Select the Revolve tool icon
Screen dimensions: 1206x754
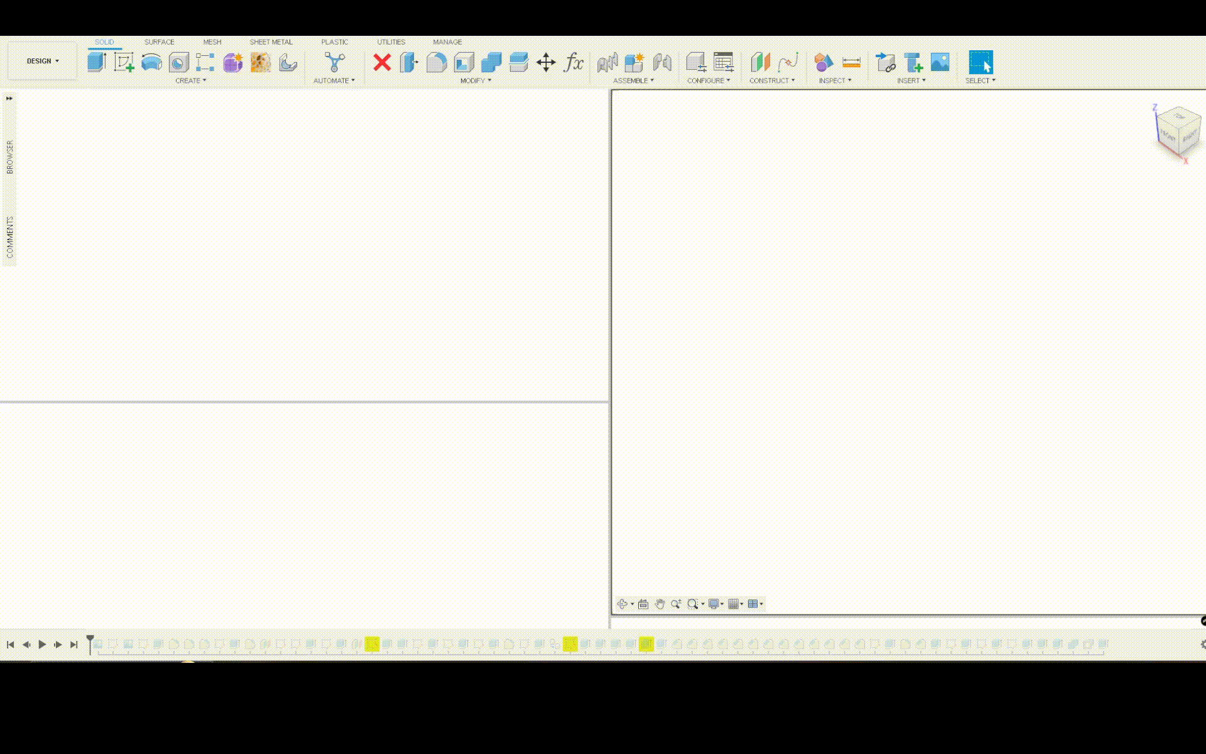151,62
